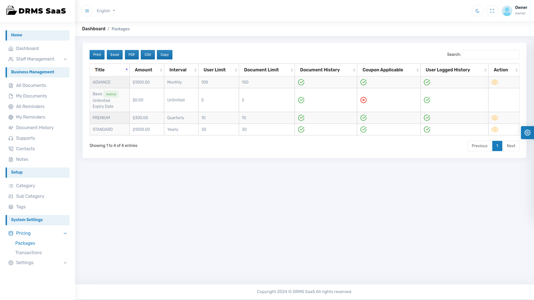Open Document History in the sidebar
This screenshot has width=534, height=300.
pos(35,127)
